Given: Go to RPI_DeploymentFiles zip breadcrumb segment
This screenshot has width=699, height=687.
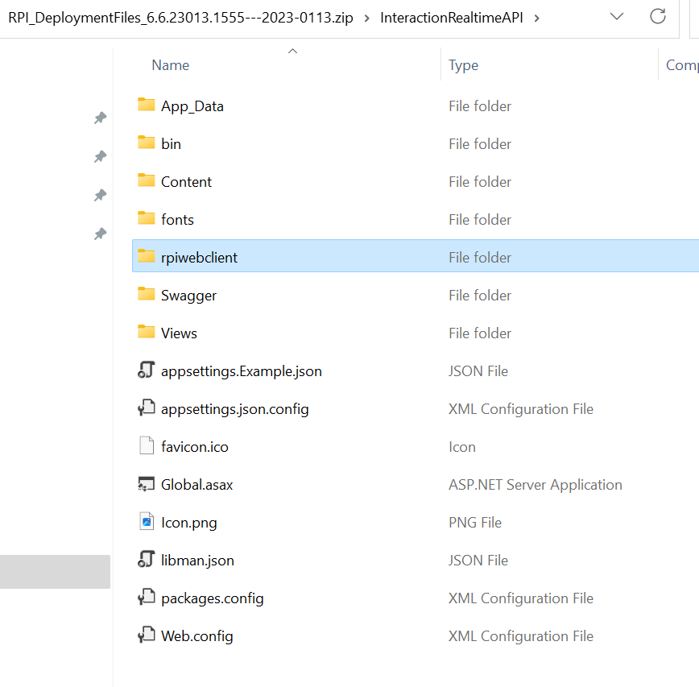Looking at the screenshot, I should (180, 17).
